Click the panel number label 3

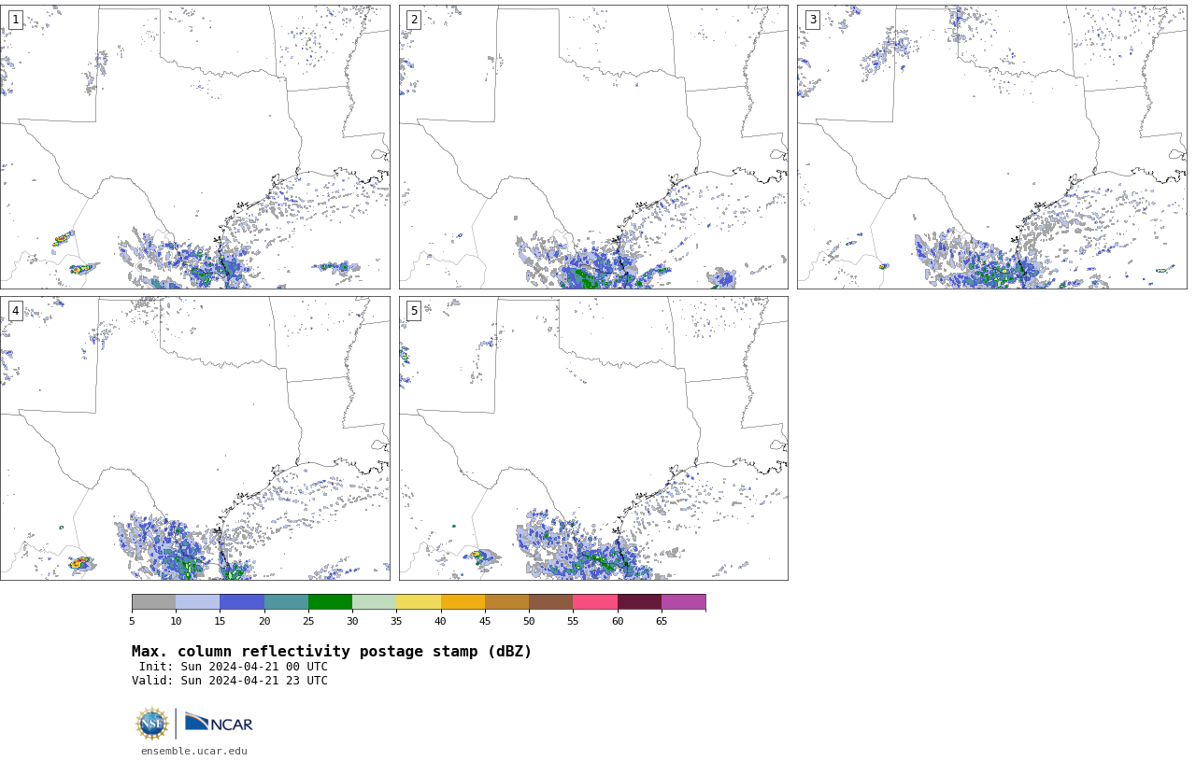(813, 20)
